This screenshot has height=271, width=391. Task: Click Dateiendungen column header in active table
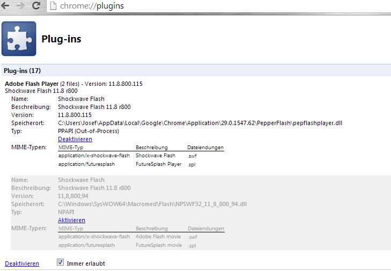pyautogui.click(x=205, y=148)
